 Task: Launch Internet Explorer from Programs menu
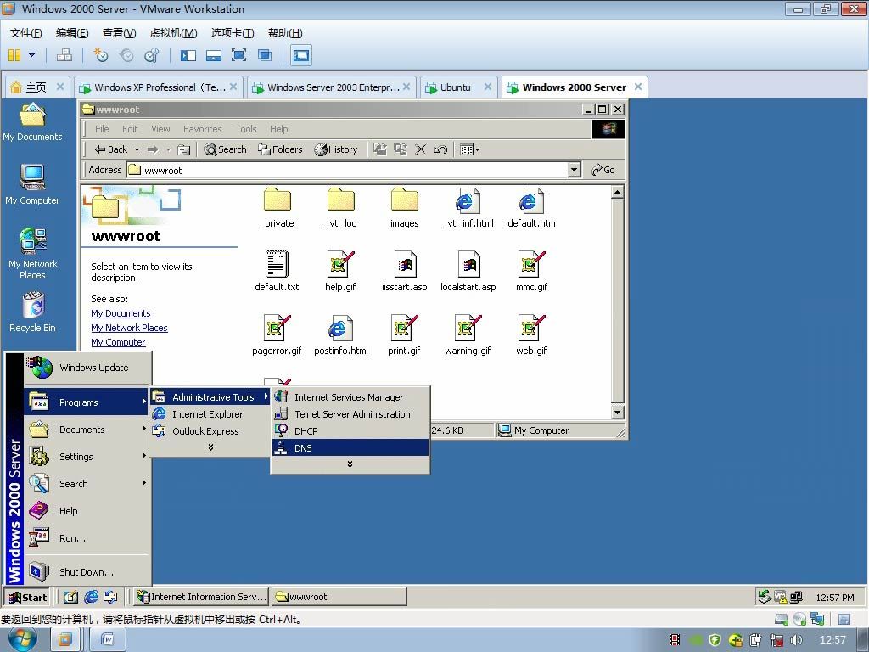[x=210, y=414]
